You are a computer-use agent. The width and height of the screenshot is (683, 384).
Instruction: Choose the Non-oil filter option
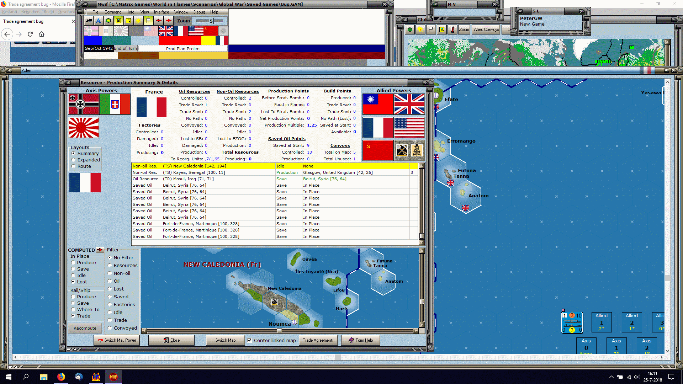pyautogui.click(x=110, y=273)
